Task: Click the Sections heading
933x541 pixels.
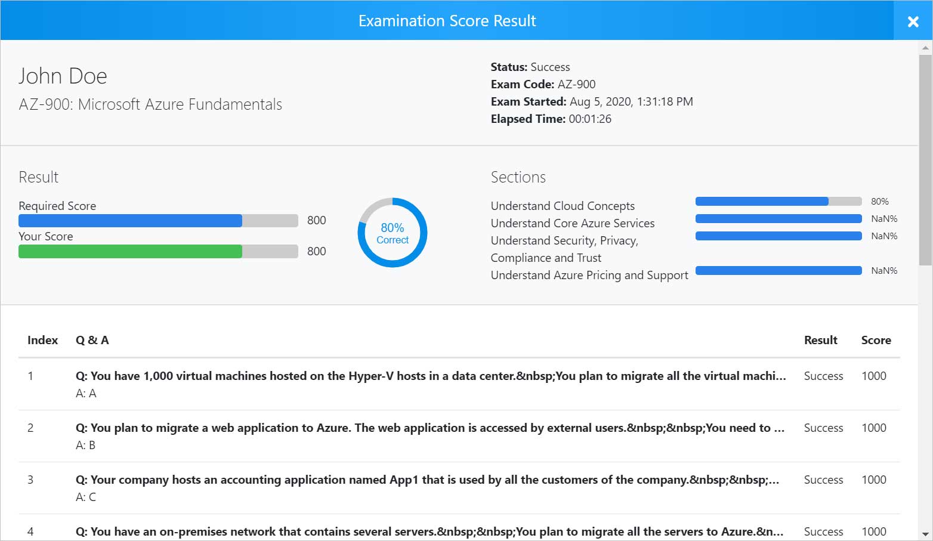Action: [518, 177]
